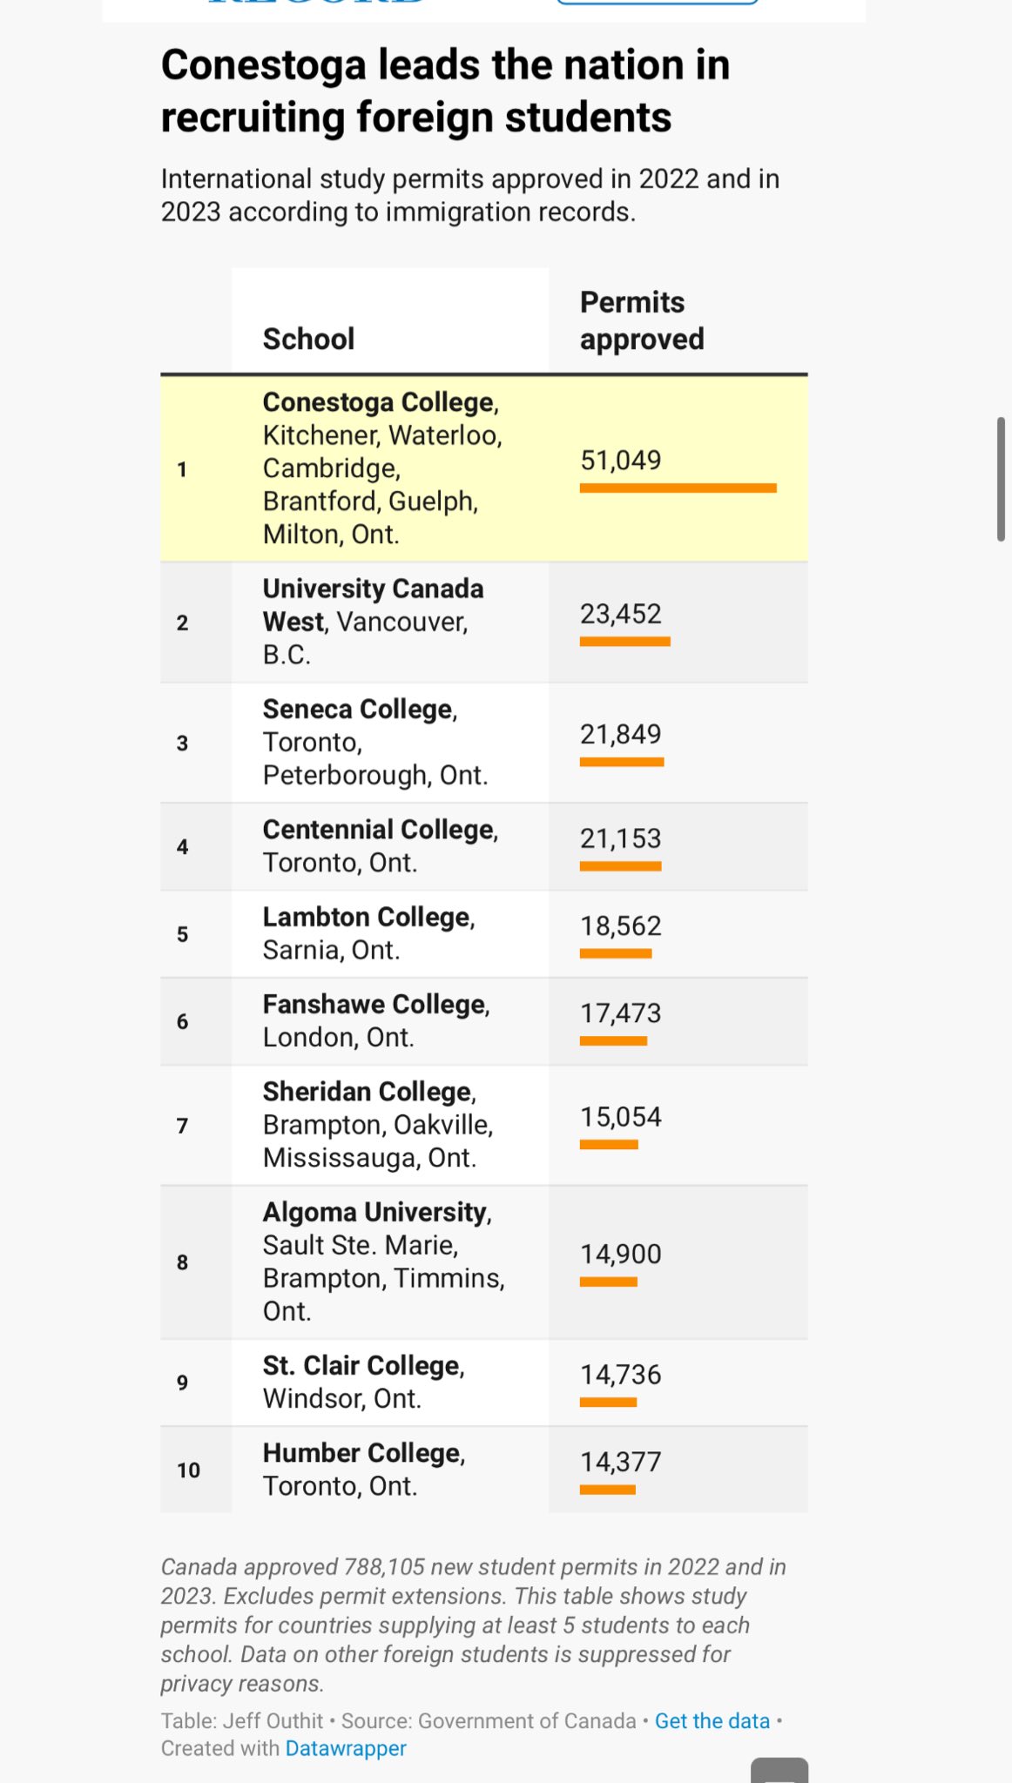Viewport: 1012px width, 1783px height.
Task: Click the orange bar under 51,049
Action: 678,488
